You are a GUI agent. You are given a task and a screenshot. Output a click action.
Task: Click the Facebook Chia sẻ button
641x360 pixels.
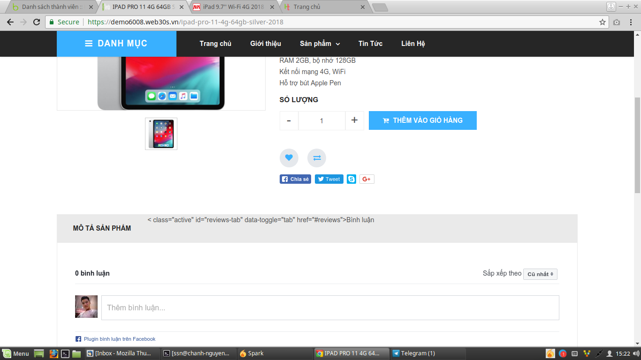[x=295, y=179]
